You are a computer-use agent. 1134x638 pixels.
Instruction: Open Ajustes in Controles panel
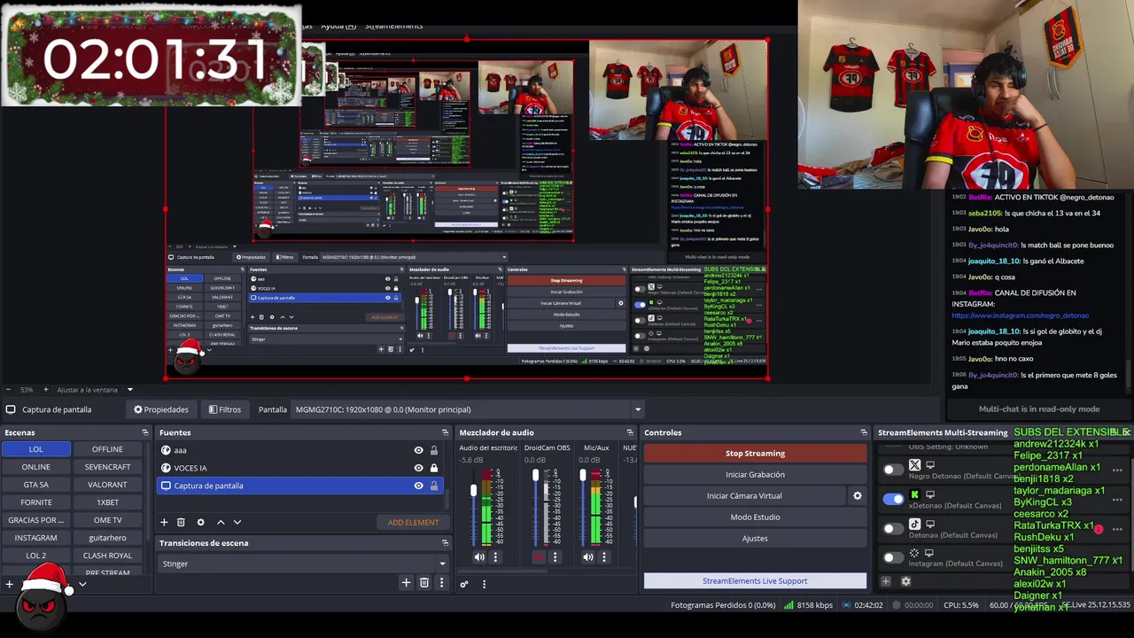pos(755,538)
